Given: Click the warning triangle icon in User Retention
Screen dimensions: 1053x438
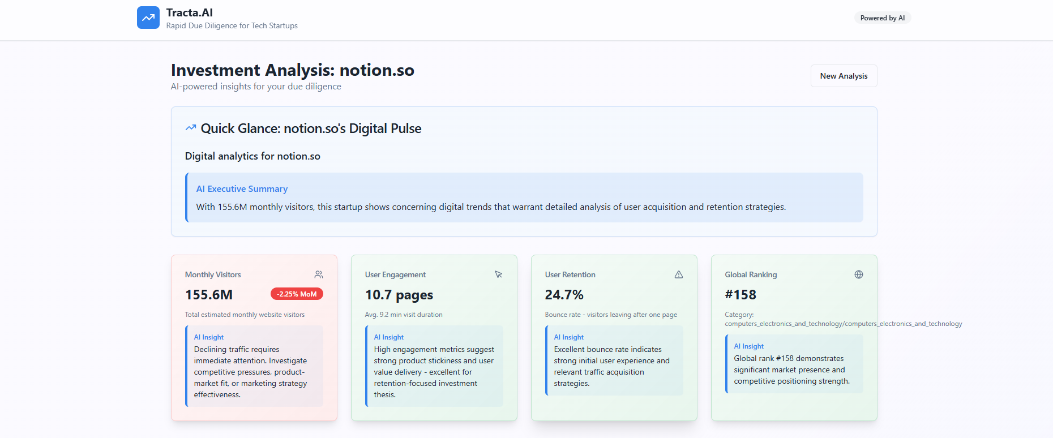Looking at the screenshot, I should 679,274.
